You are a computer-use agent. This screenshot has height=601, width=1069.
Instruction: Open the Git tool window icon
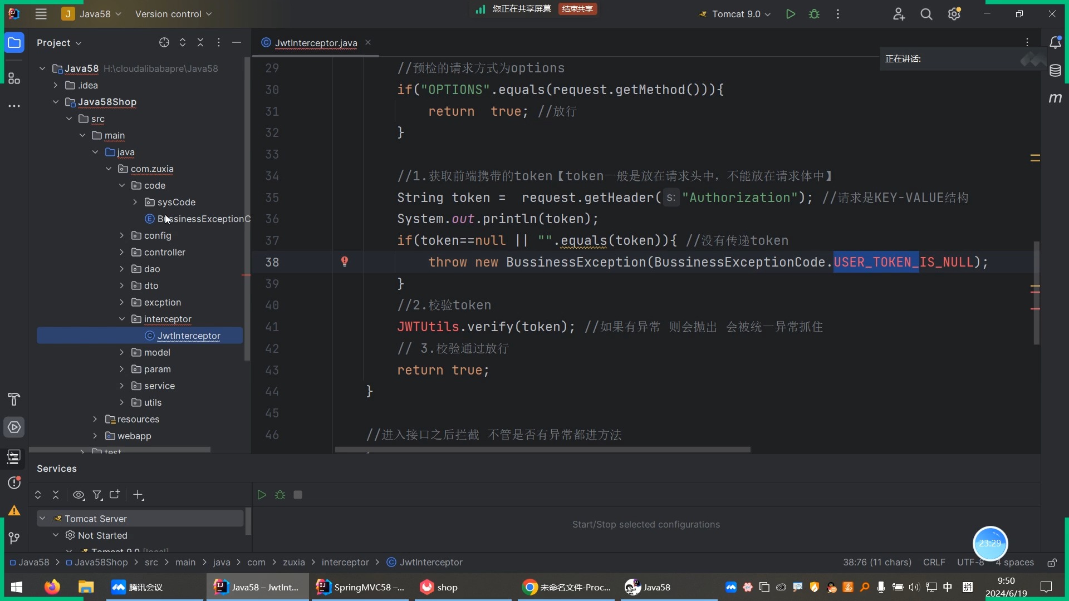coord(14,538)
